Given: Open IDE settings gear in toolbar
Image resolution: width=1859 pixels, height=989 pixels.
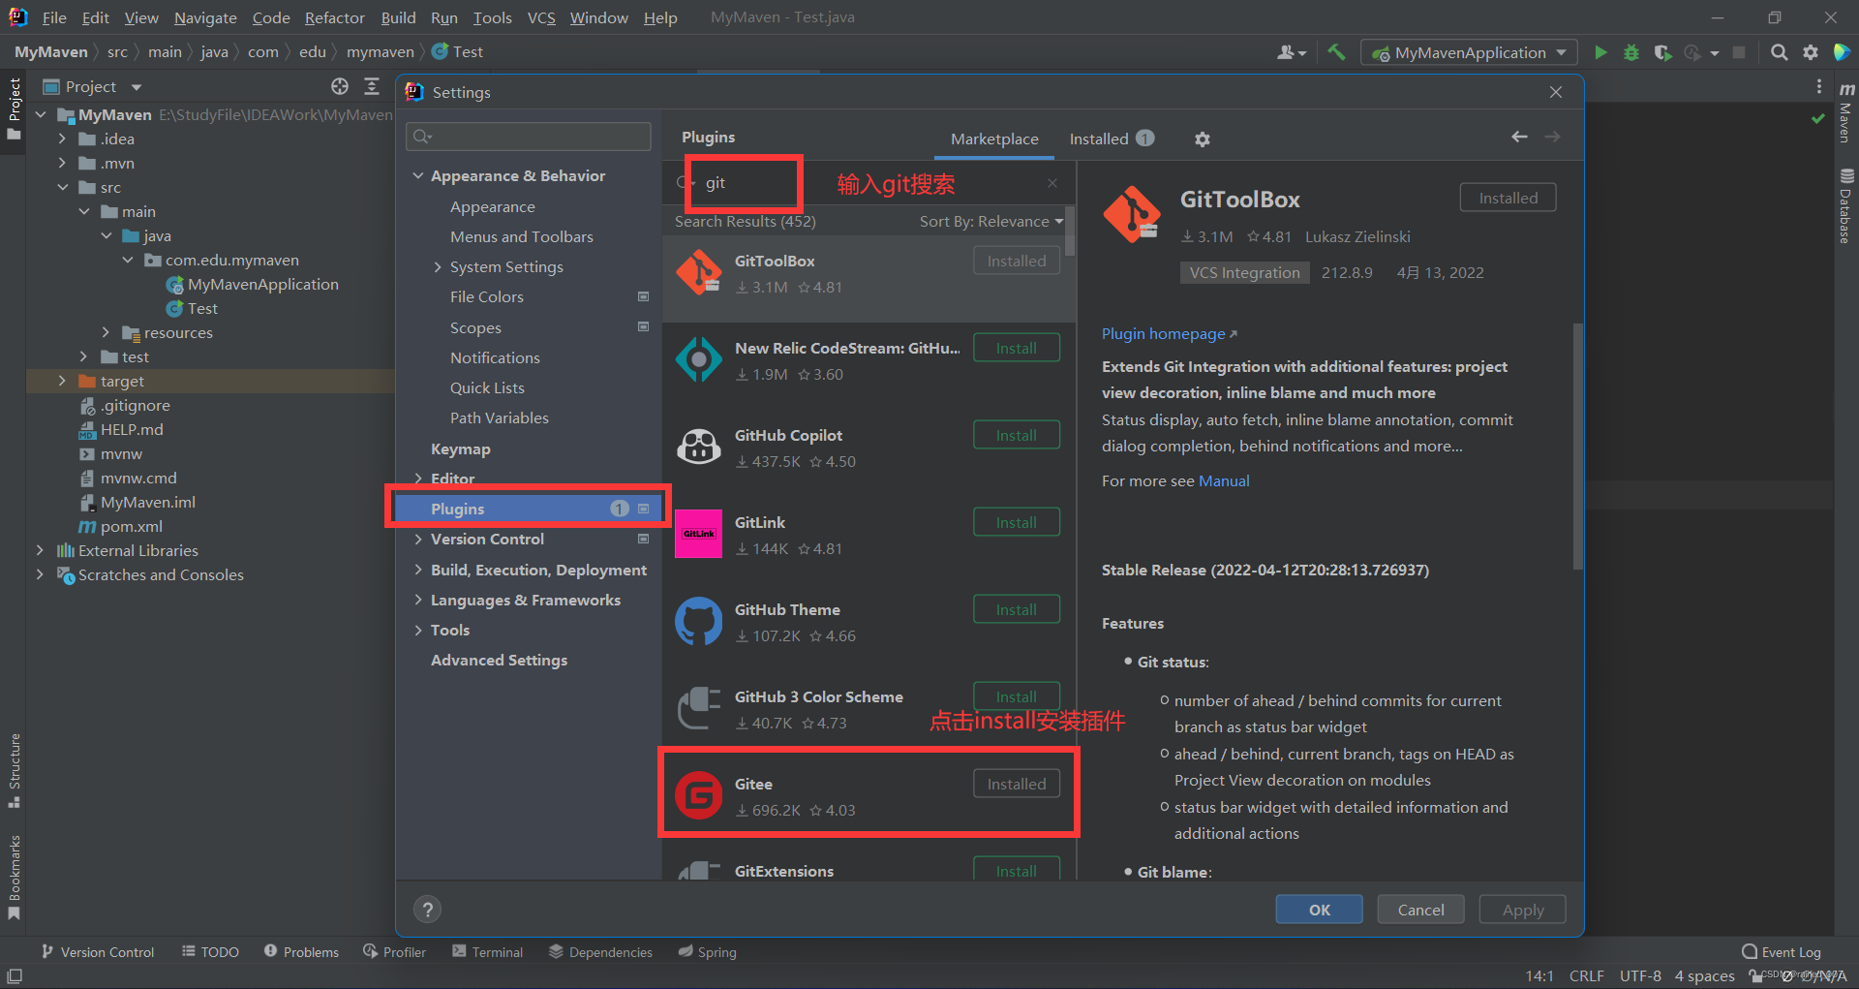Looking at the screenshot, I should pyautogui.click(x=1811, y=52).
